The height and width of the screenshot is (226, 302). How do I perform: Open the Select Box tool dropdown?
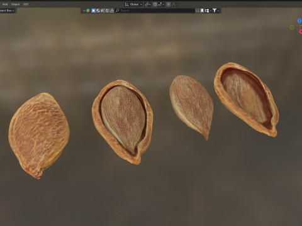tap(7, 11)
